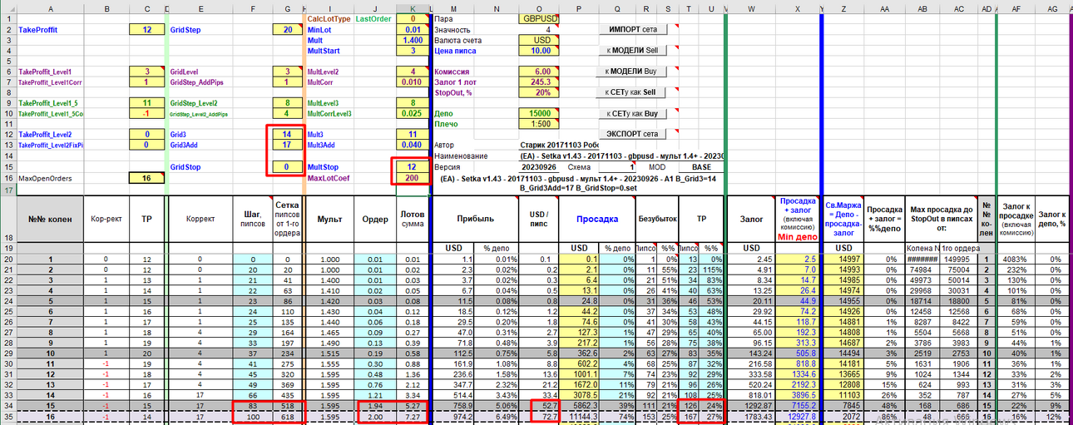Image resolution: width=1073 pixels, height=425 pixels.
Task: Run the к СЕТу как Sell button
Action: tap(632, 92)
